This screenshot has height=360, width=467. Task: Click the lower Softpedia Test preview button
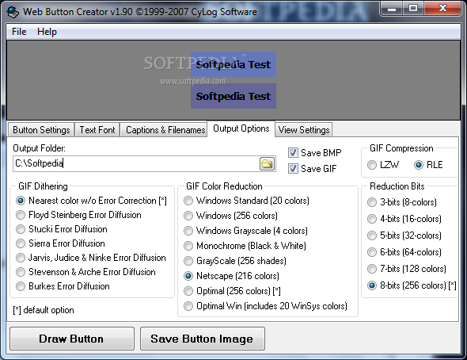233,96
